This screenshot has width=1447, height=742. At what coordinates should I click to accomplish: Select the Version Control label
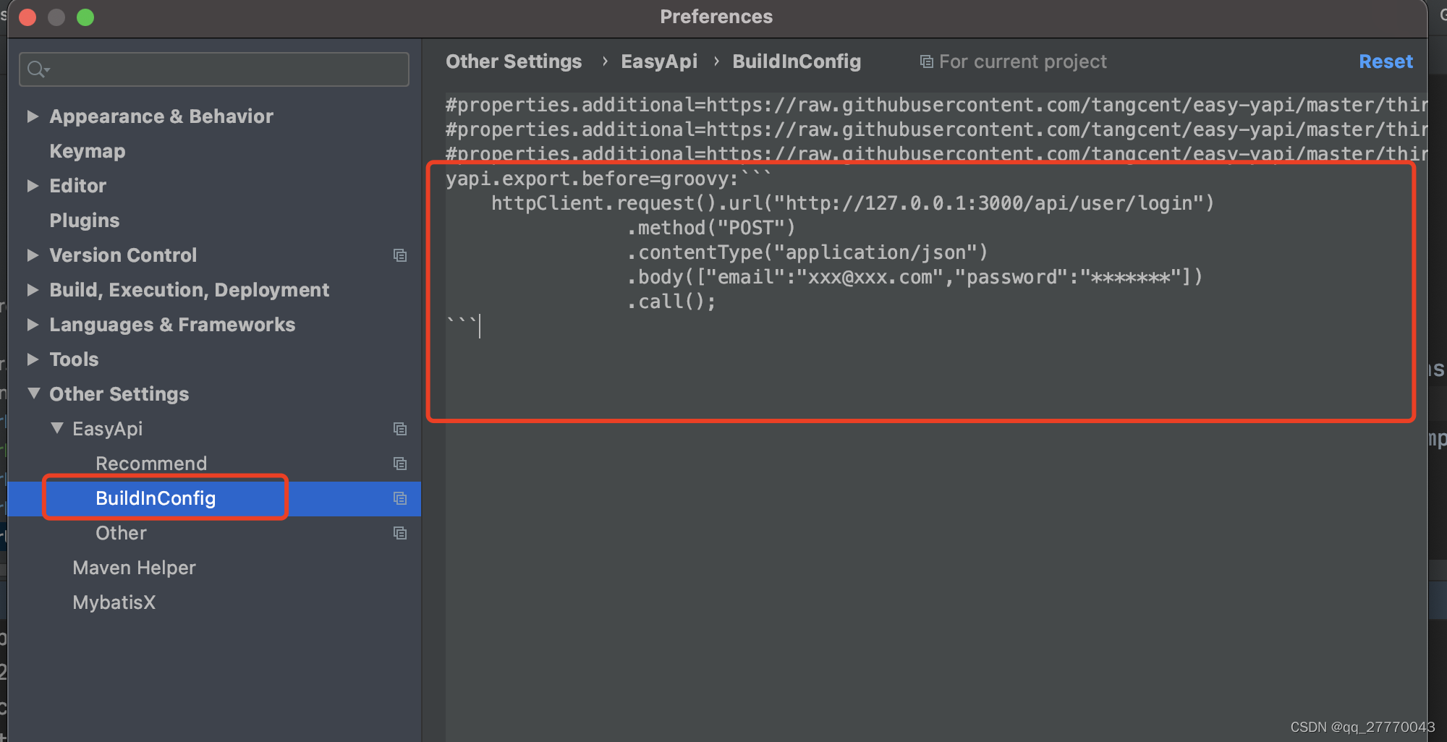[x=123, y=255]
